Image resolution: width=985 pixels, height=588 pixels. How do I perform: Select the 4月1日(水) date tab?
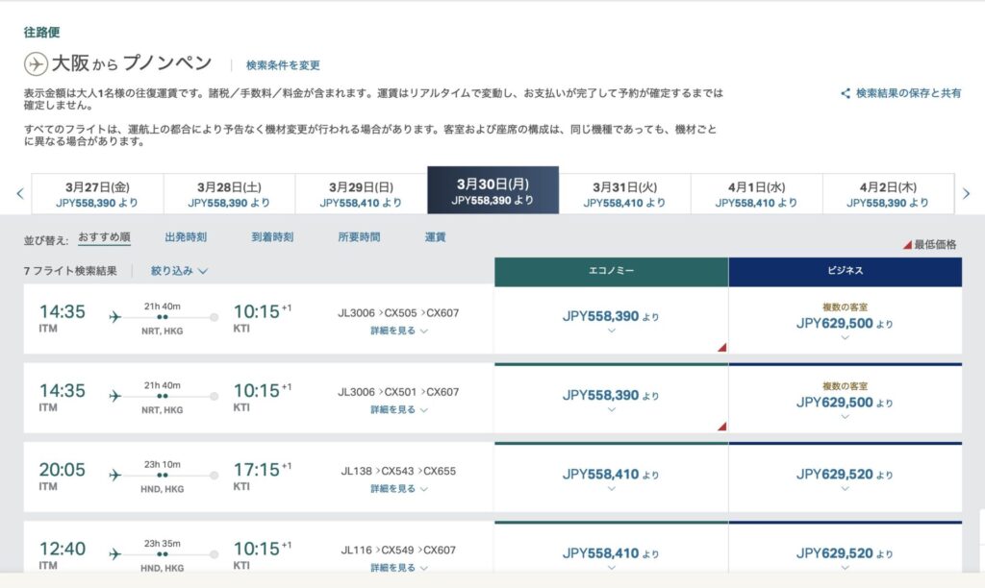point(756,193)
